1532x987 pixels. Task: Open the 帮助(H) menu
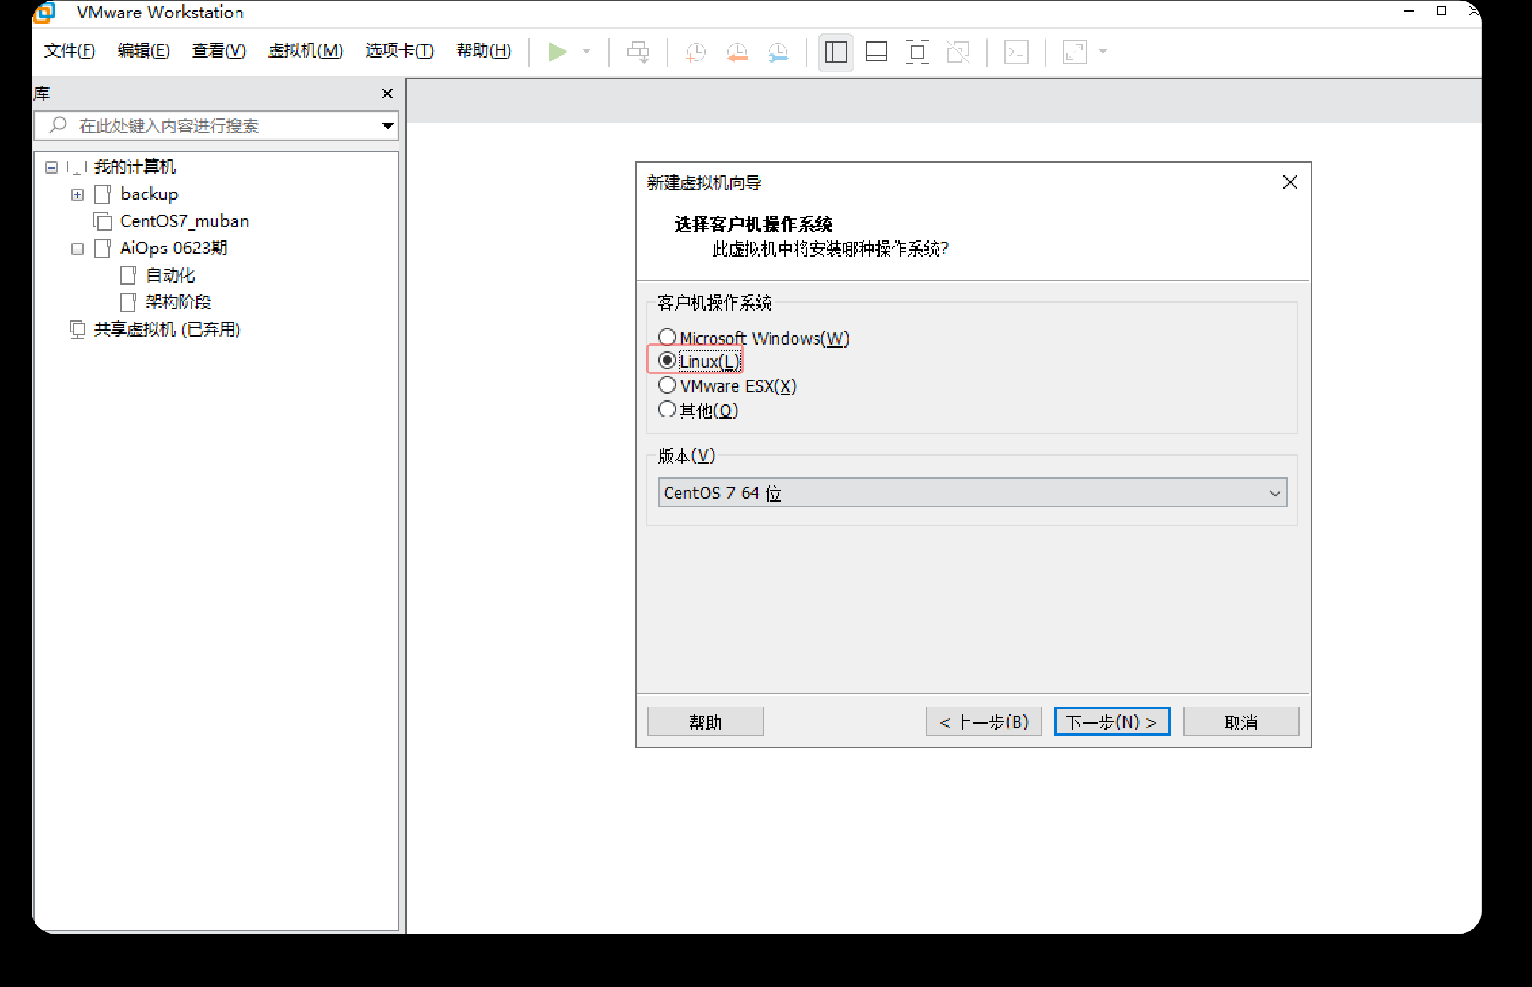tap(484, 50)
